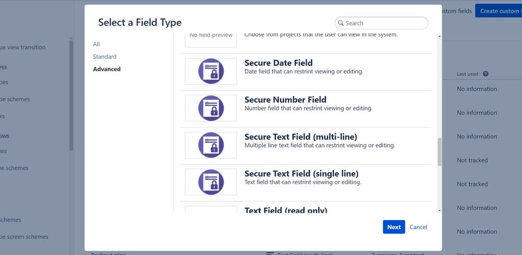
Task: Click 'Date field that can restrint viewing' description
Action: click(304, 71)
